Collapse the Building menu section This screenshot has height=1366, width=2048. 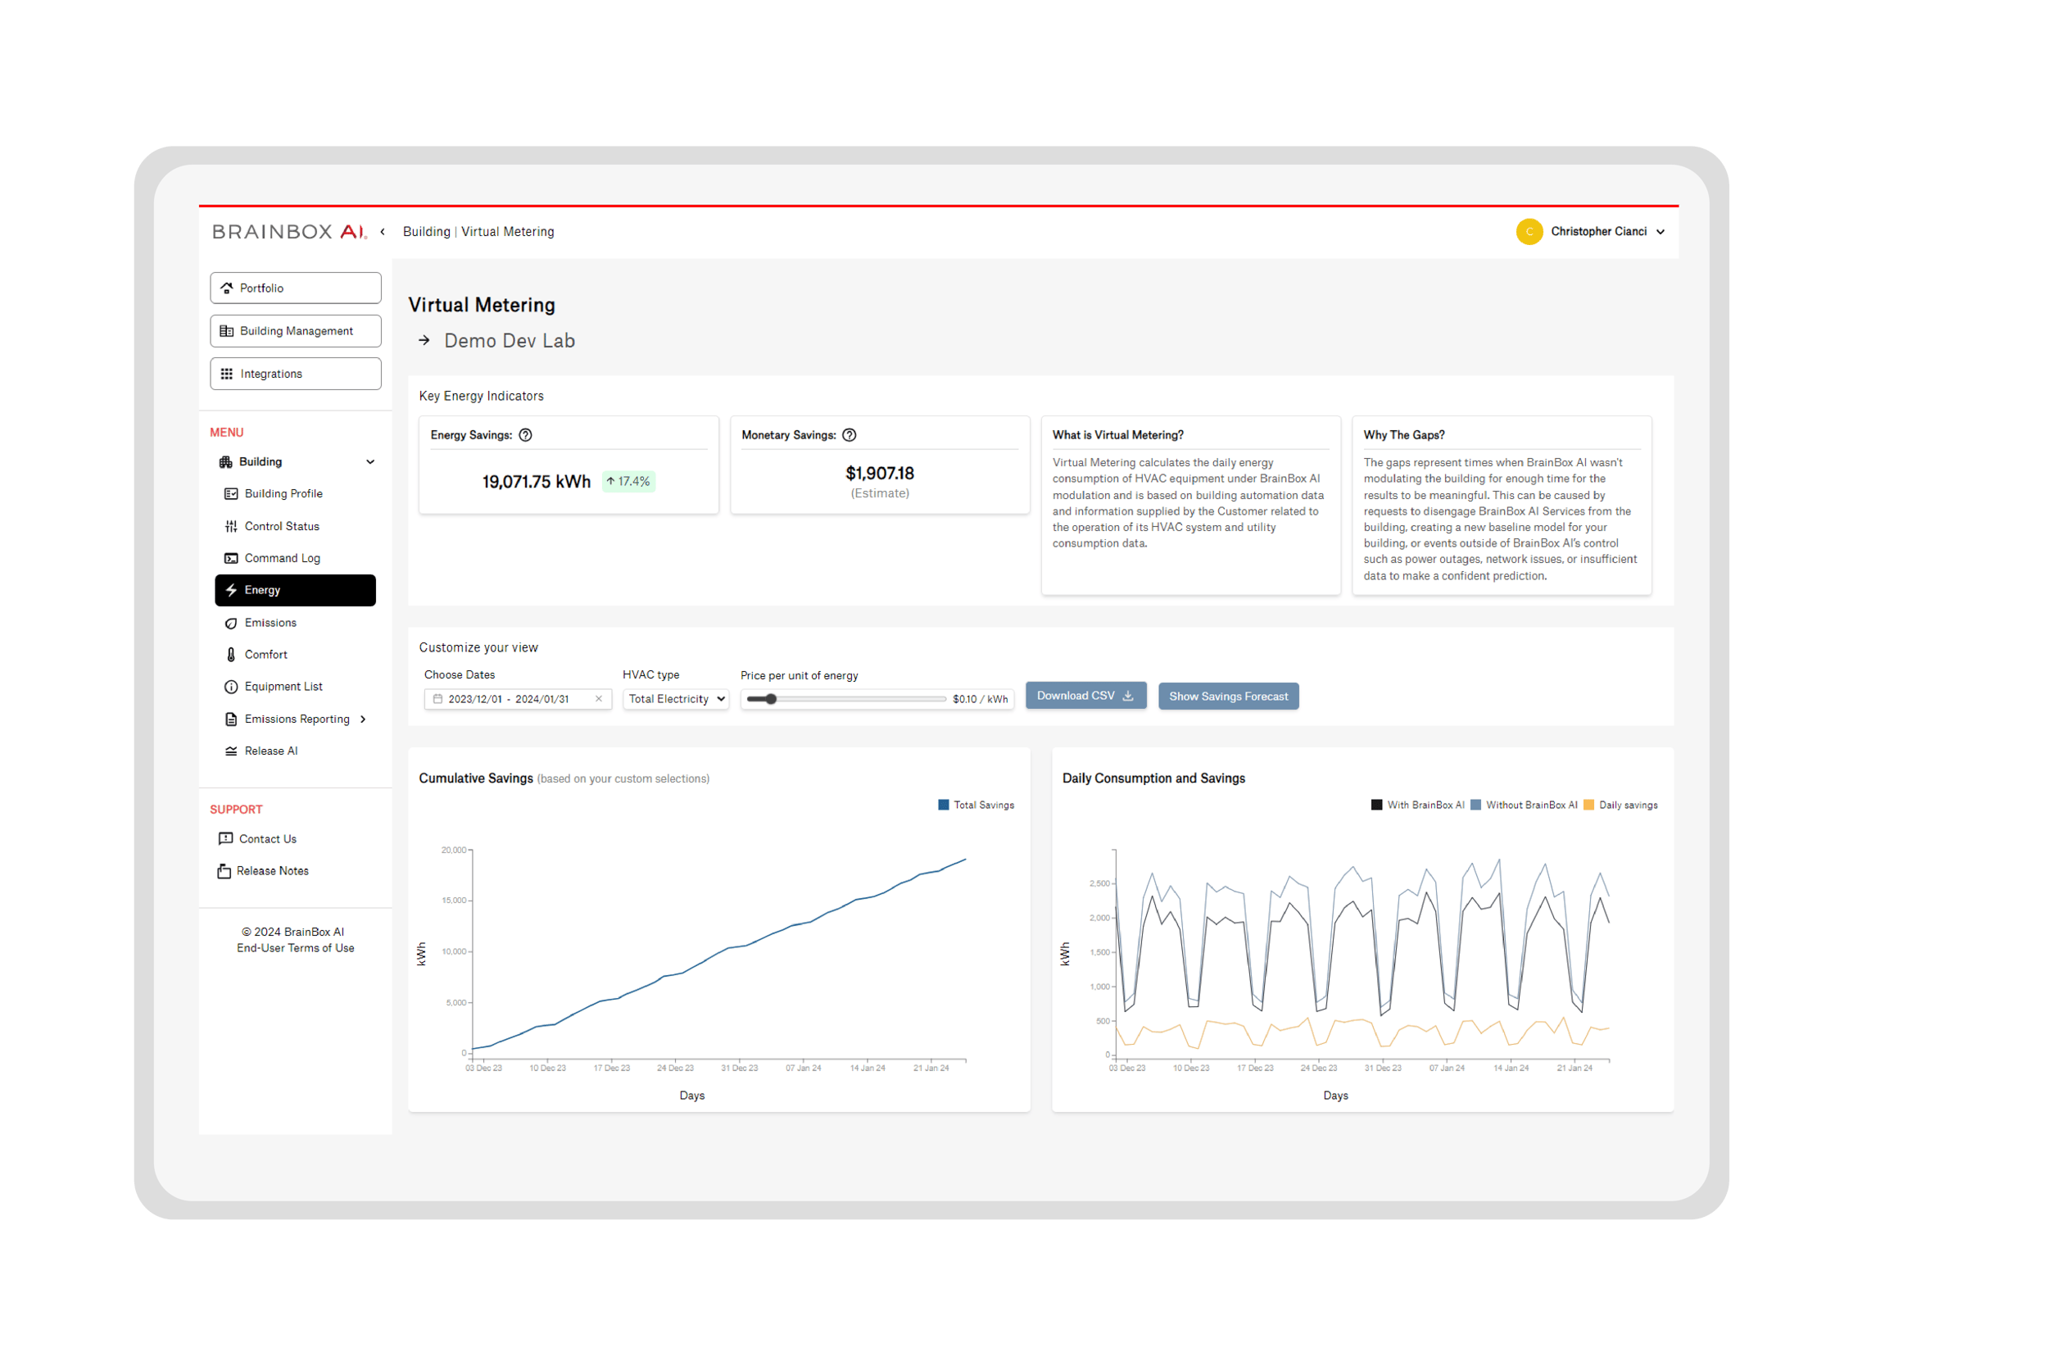pyautogui.click(x=371, y=461)
